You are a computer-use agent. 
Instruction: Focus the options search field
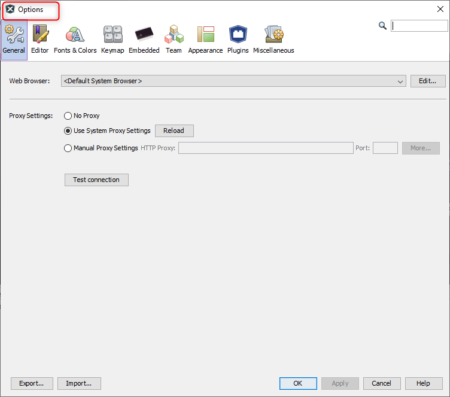click(419, 26)
